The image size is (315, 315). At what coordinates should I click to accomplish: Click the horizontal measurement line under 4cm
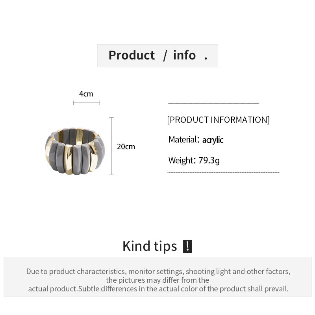point(87,103)
